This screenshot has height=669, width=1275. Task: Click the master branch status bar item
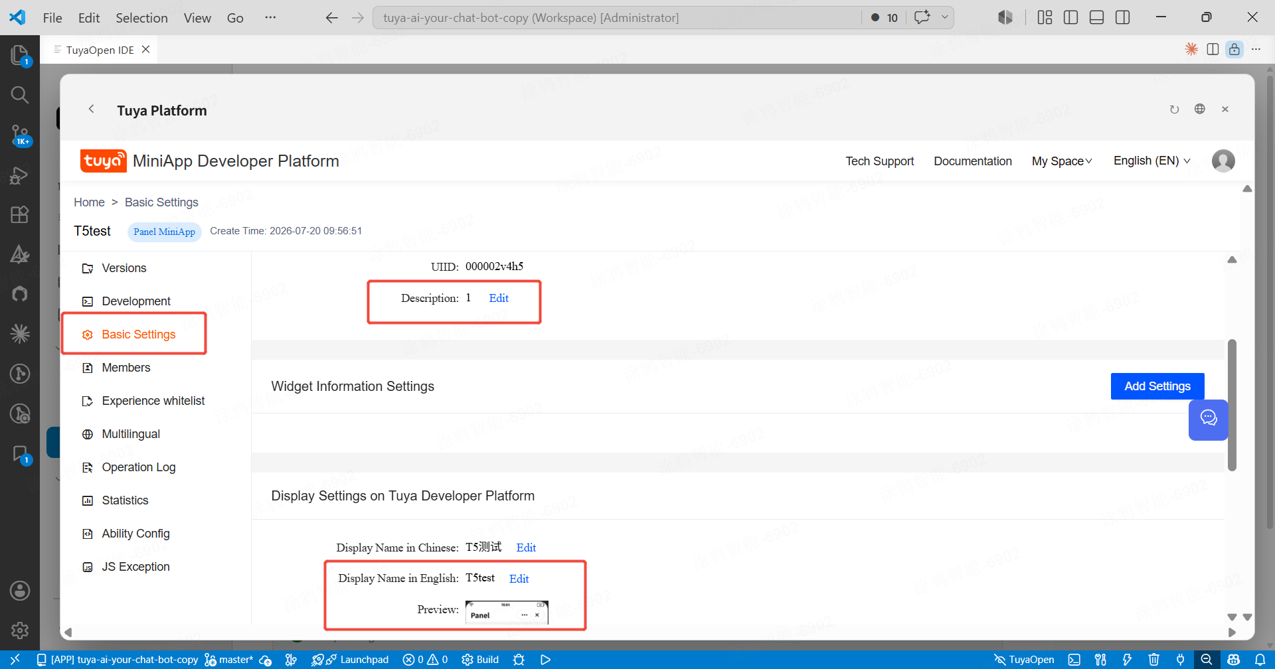(229, 660)
